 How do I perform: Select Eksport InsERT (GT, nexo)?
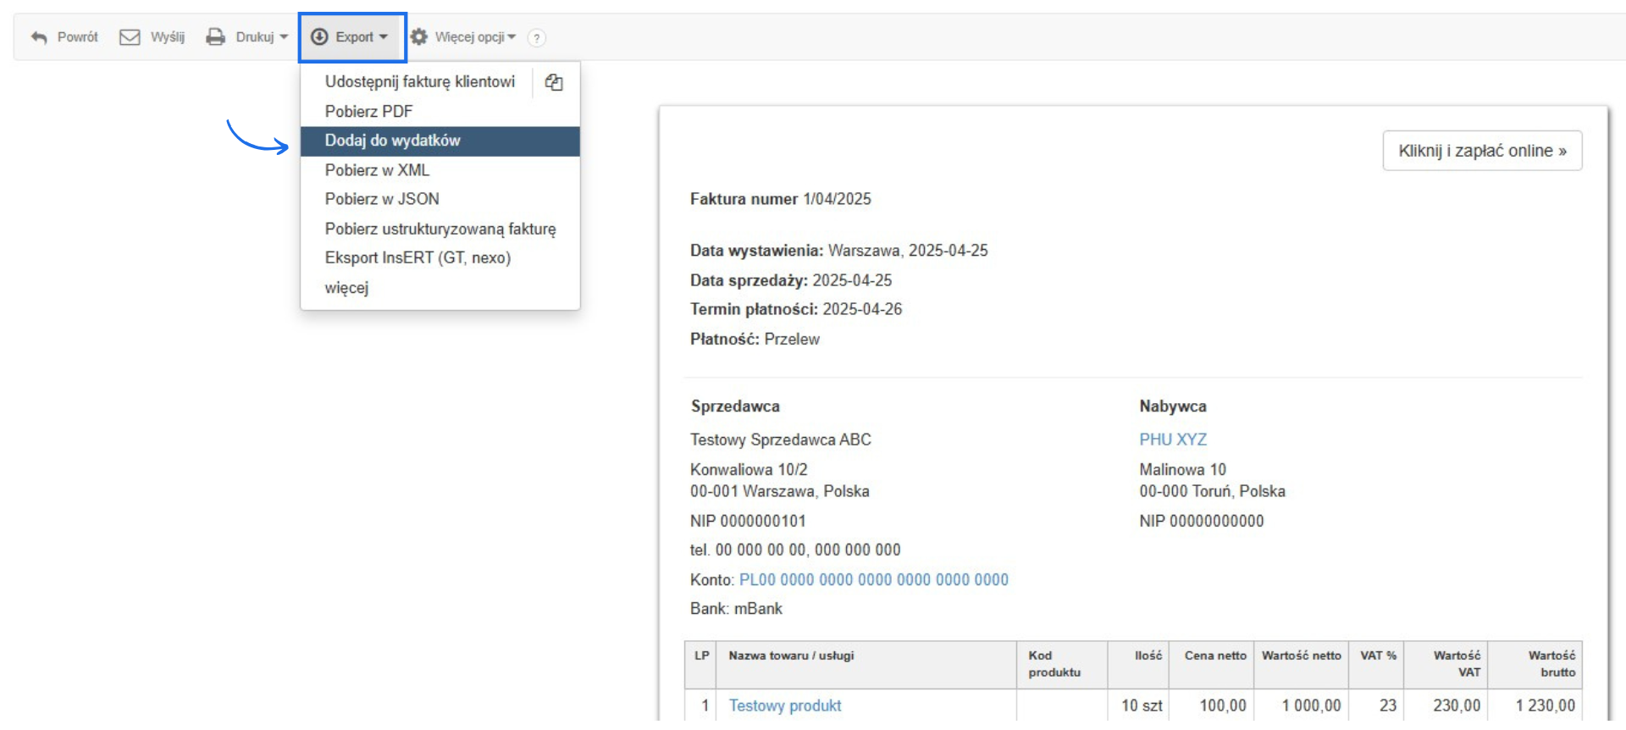418,258
